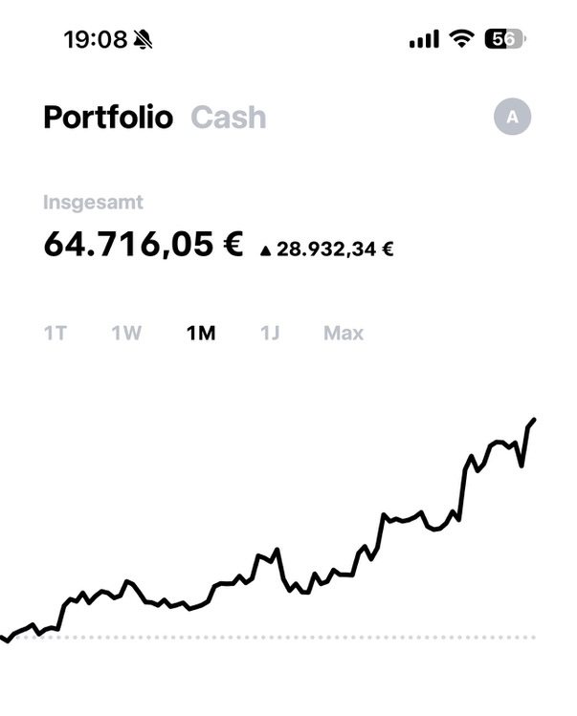Select the 1M time period
This screenshot has height=716, width=577.
(x=201, y=333)
